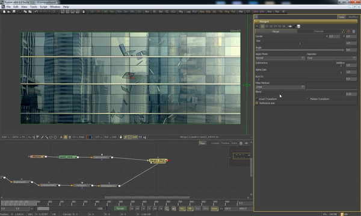Add a Background (BG) tool
Screen dimensions: 361x216
105,11
